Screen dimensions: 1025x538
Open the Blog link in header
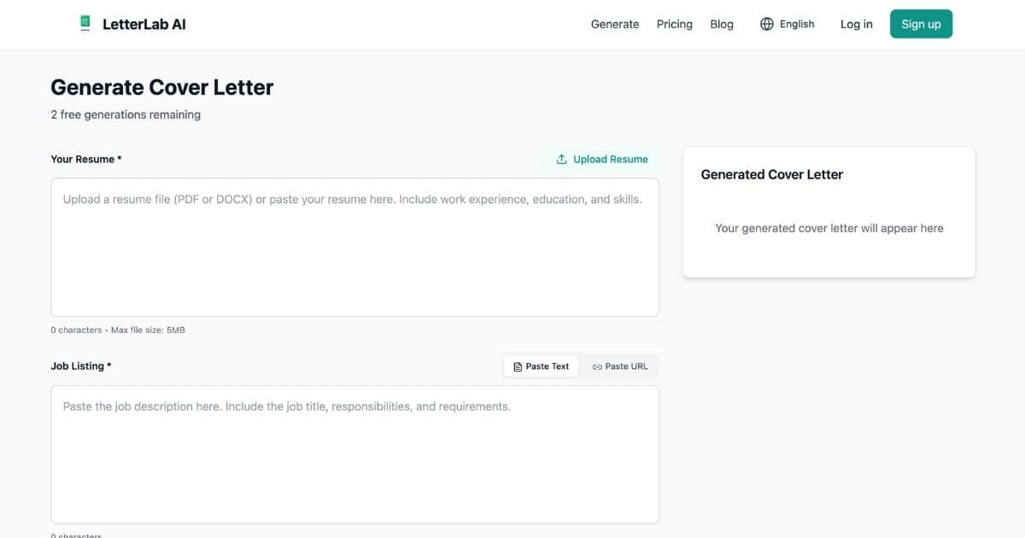[721, 24]
